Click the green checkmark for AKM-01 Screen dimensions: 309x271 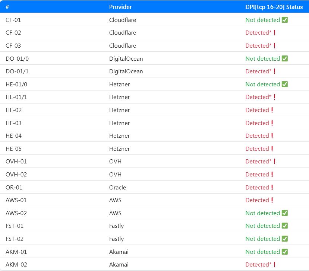click(x=285, y=252)
